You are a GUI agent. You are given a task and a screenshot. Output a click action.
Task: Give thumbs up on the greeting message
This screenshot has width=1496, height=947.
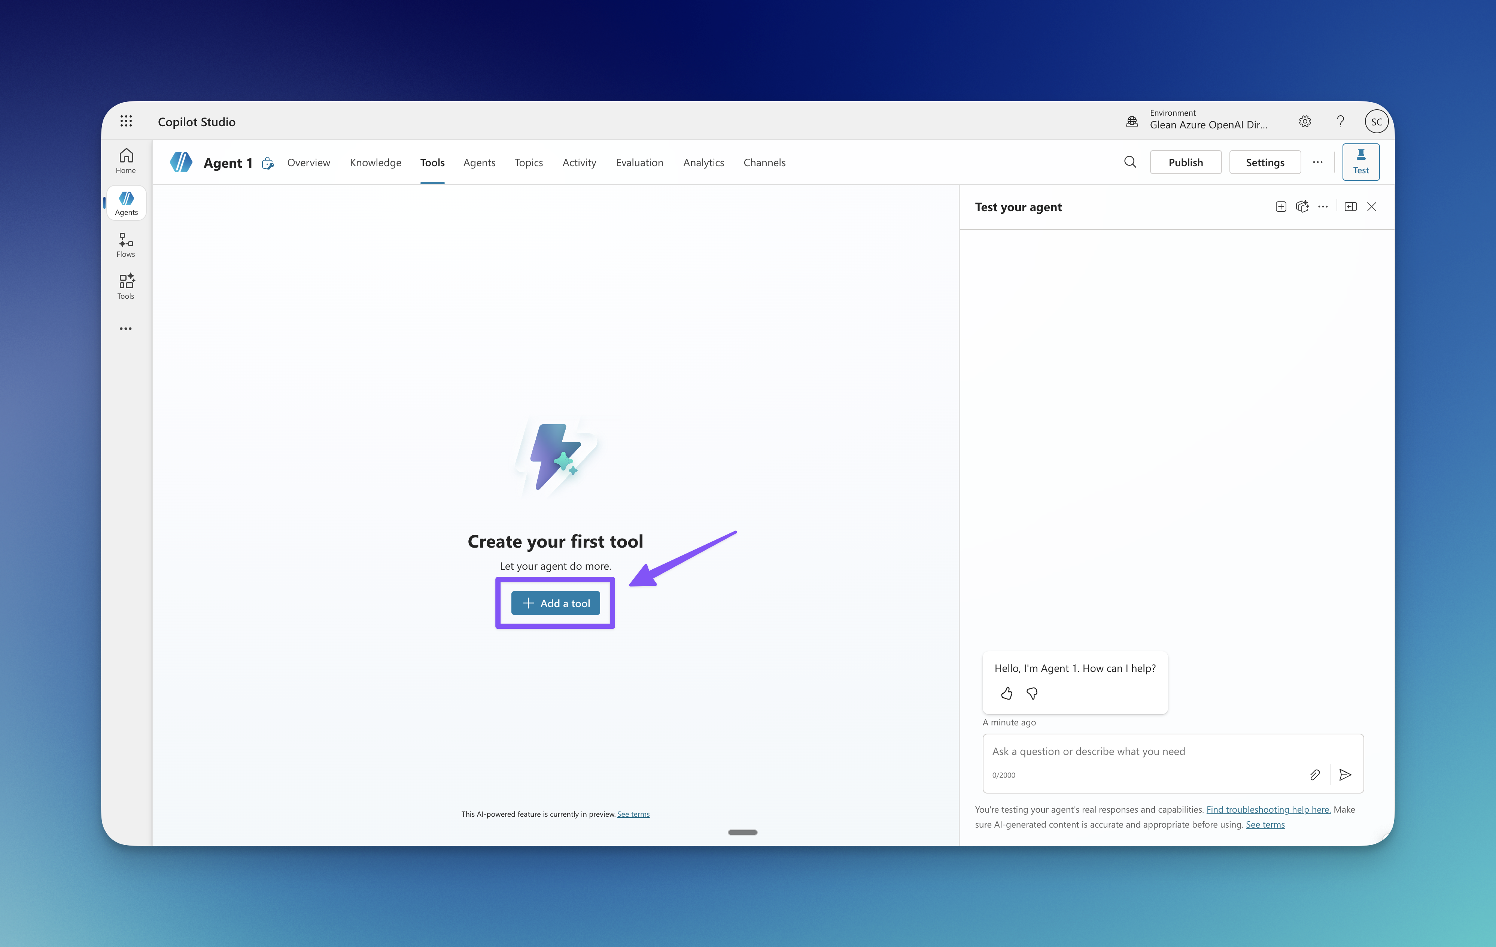click(1006, 694)
